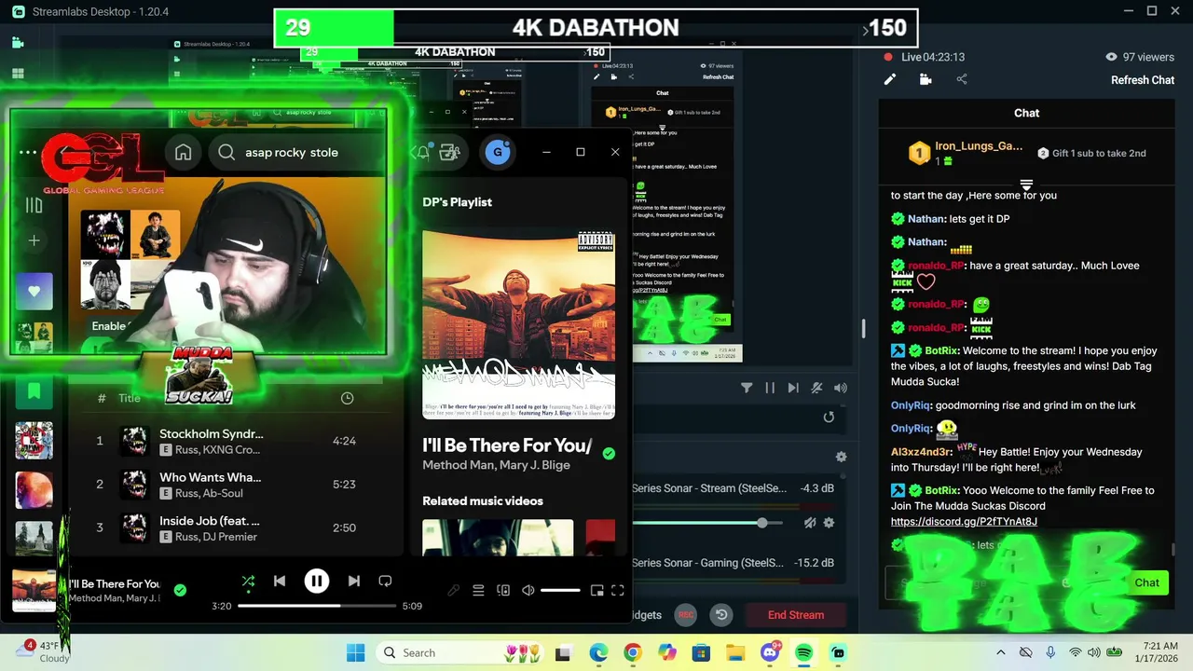Click the crossed-out mute icon in Streamlabs toolbar
This screenshot has width=1193, height=671.
[816, 388]
